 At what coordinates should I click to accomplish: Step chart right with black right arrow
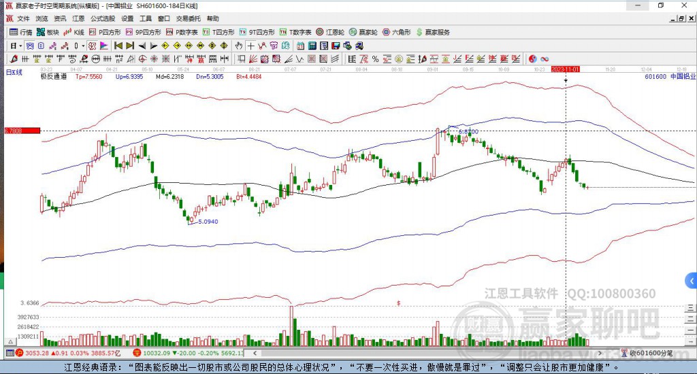click(153, 46)
